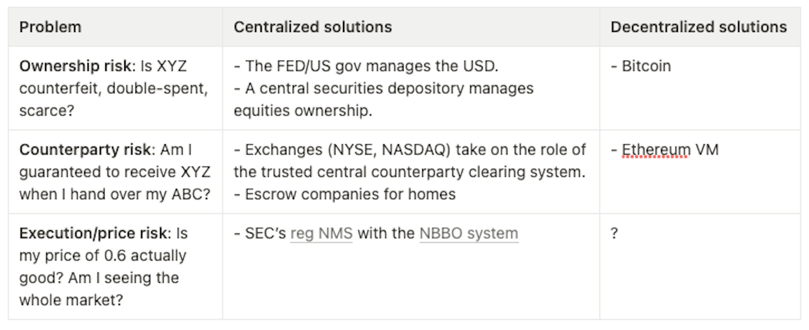Click the bold "Ownership risk" label
809x330 pixels.
(75, 66)
